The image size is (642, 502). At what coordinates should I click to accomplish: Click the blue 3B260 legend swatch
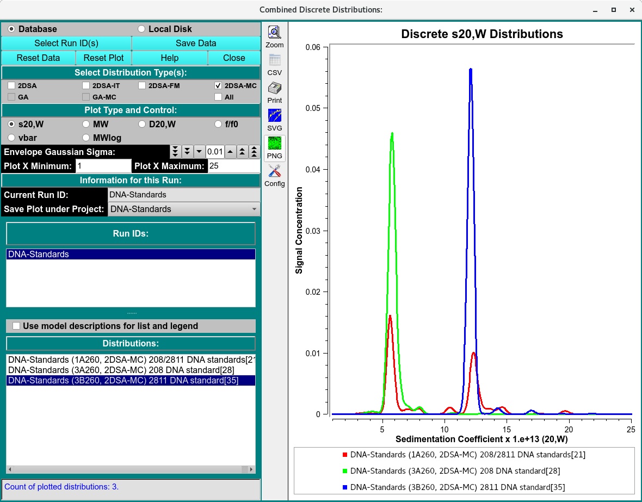[x=345, y=488]
